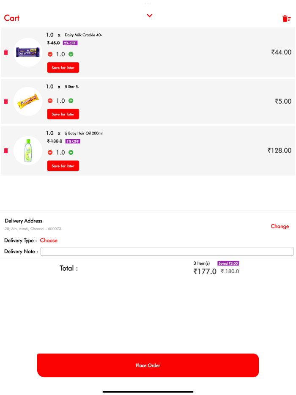The height and width of the screenshot is (395, 296).
Task: Decrease Dairy Milk Crackle quantity
Action: (x=50, y=54)
